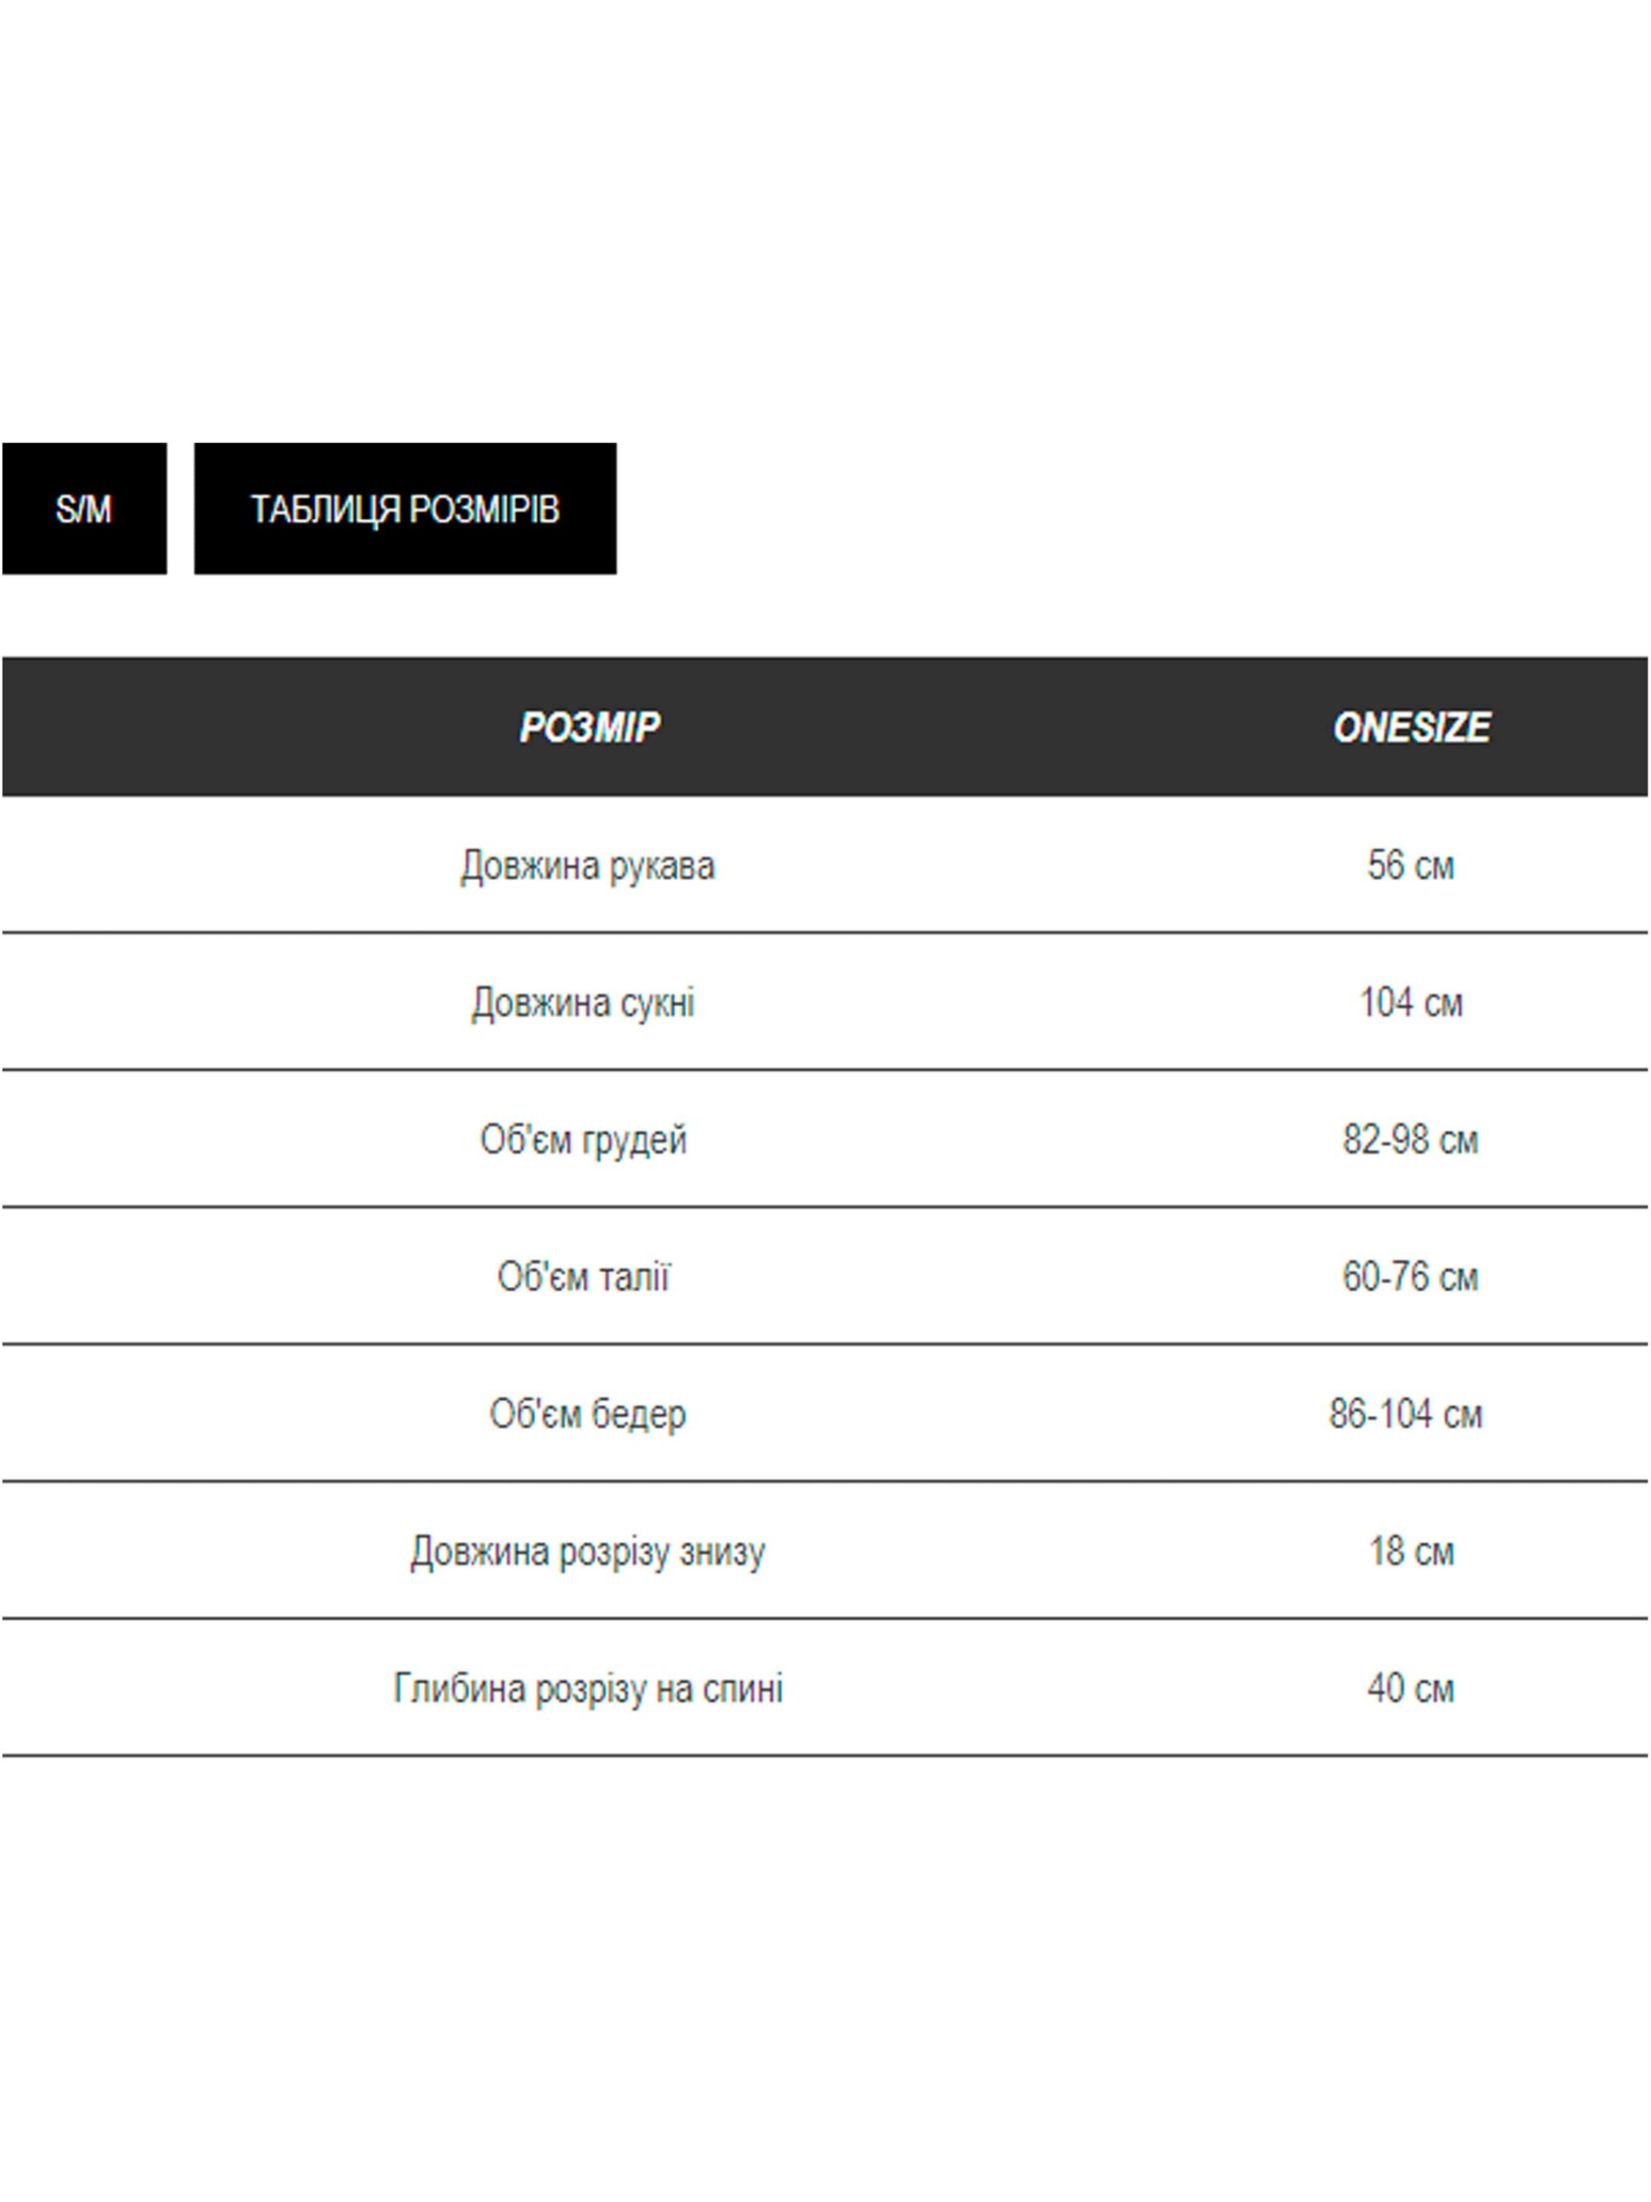Click the 18 см slit length value
Screen dimensions: 1651x2202
coord(1410,1552)
